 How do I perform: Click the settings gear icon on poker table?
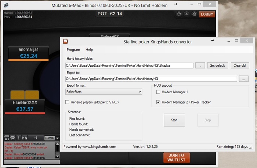[194, 14]
